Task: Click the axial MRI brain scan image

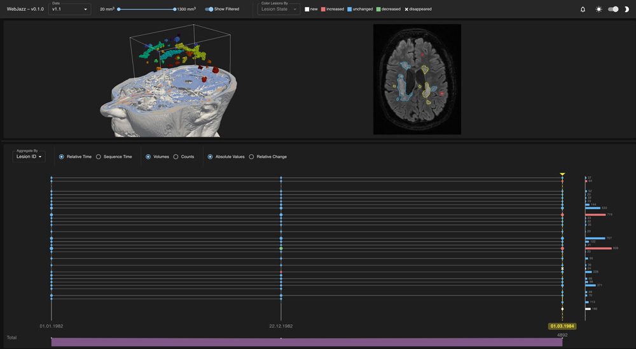Action: 417,80
